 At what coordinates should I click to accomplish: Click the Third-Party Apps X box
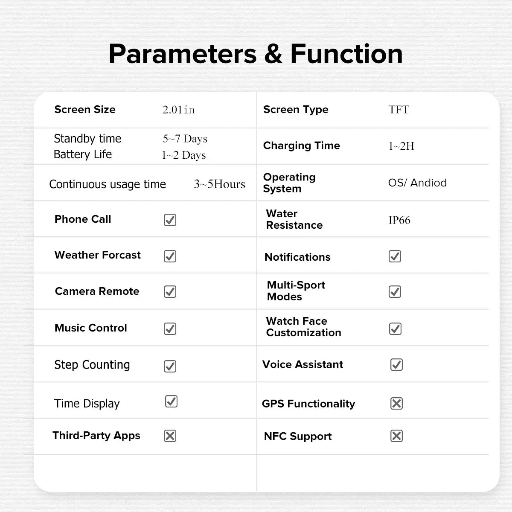coord(170,436)
